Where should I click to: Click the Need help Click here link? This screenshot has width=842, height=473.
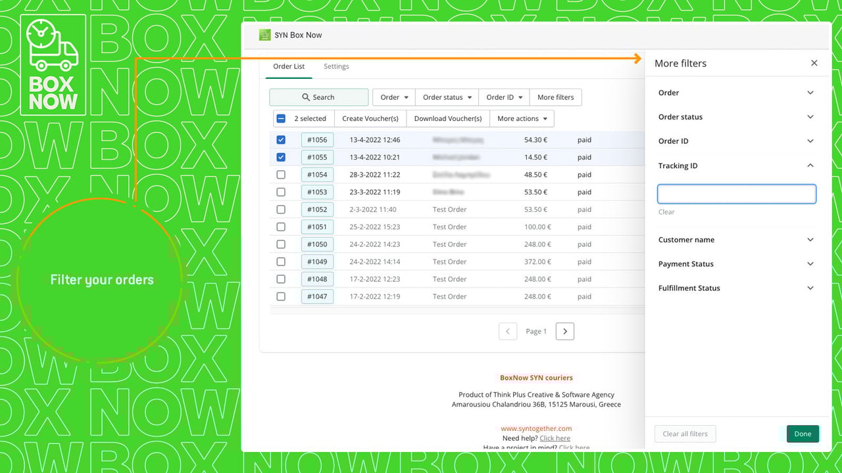tap(555, 438)
